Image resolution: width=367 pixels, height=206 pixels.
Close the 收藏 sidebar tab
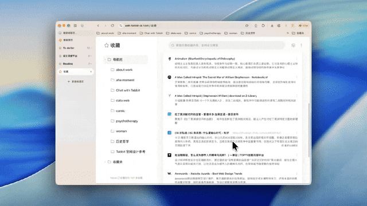point(91,72)
